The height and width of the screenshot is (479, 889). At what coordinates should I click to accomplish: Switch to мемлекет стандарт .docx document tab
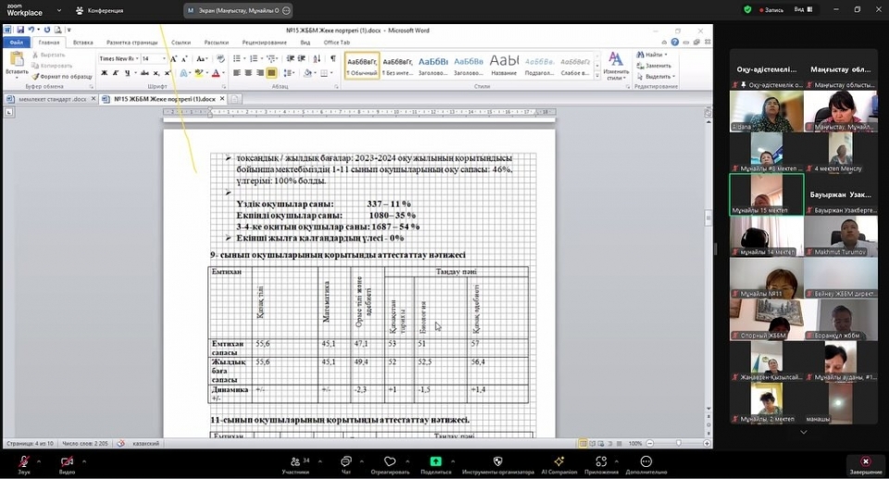52,99
